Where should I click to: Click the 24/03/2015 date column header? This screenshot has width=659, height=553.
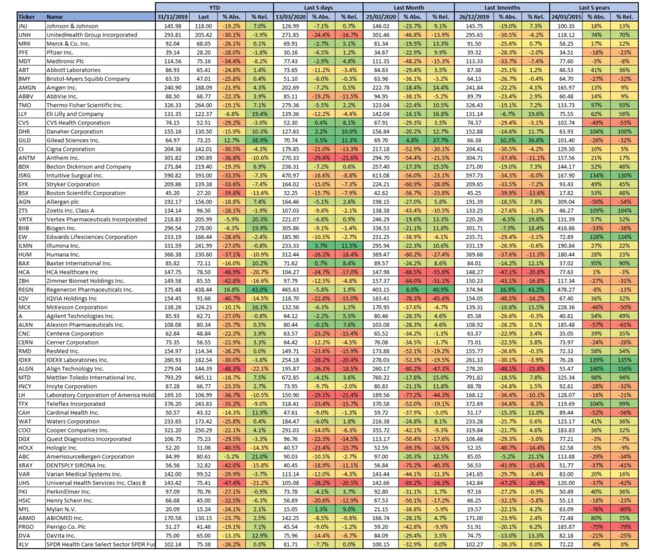tap(565, 17)
